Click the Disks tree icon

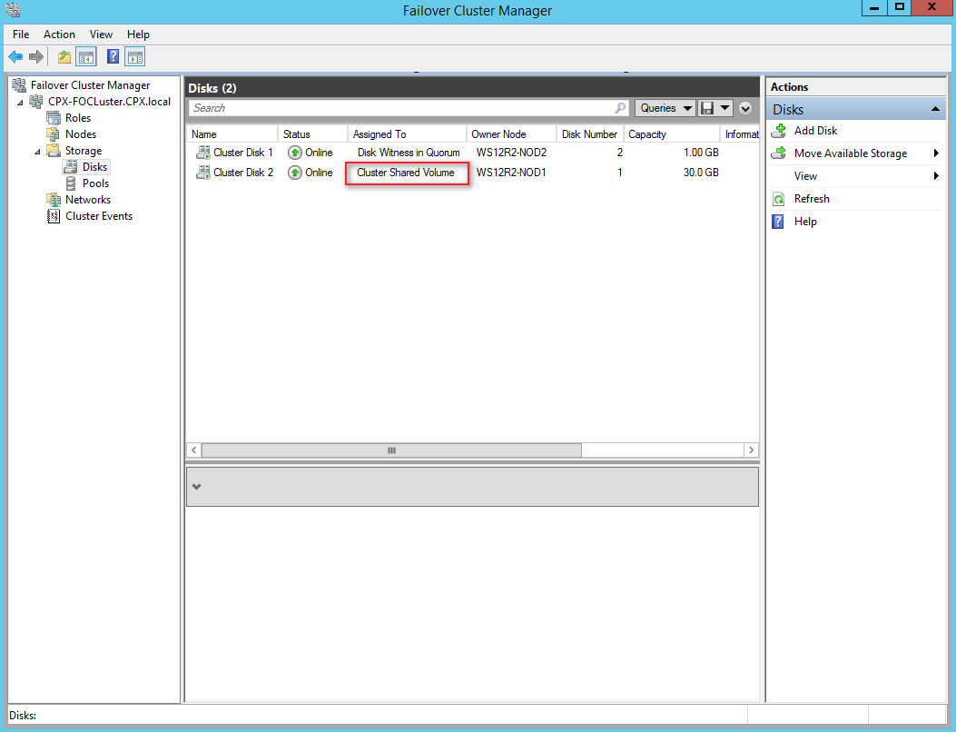click(x=71, y=166)
